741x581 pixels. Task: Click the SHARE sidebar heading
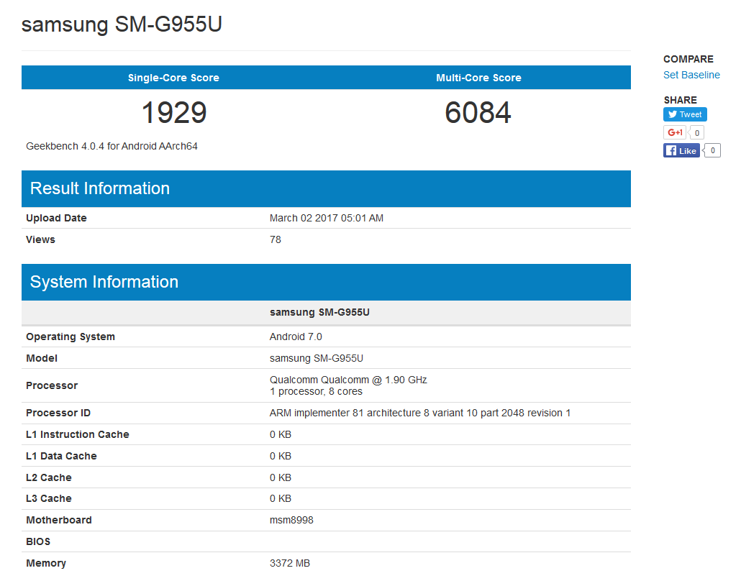(680, 100)
